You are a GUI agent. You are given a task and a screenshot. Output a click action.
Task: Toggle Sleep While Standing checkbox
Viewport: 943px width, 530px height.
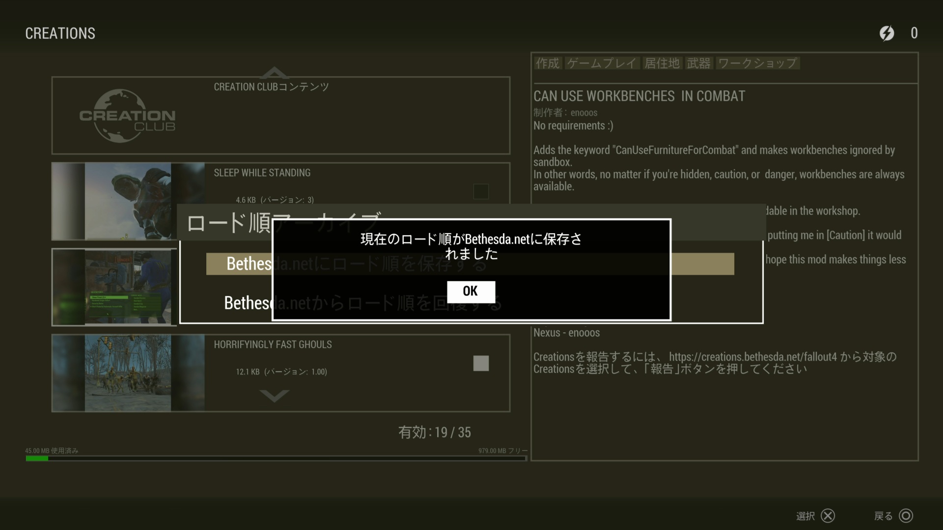pos(481,191)
